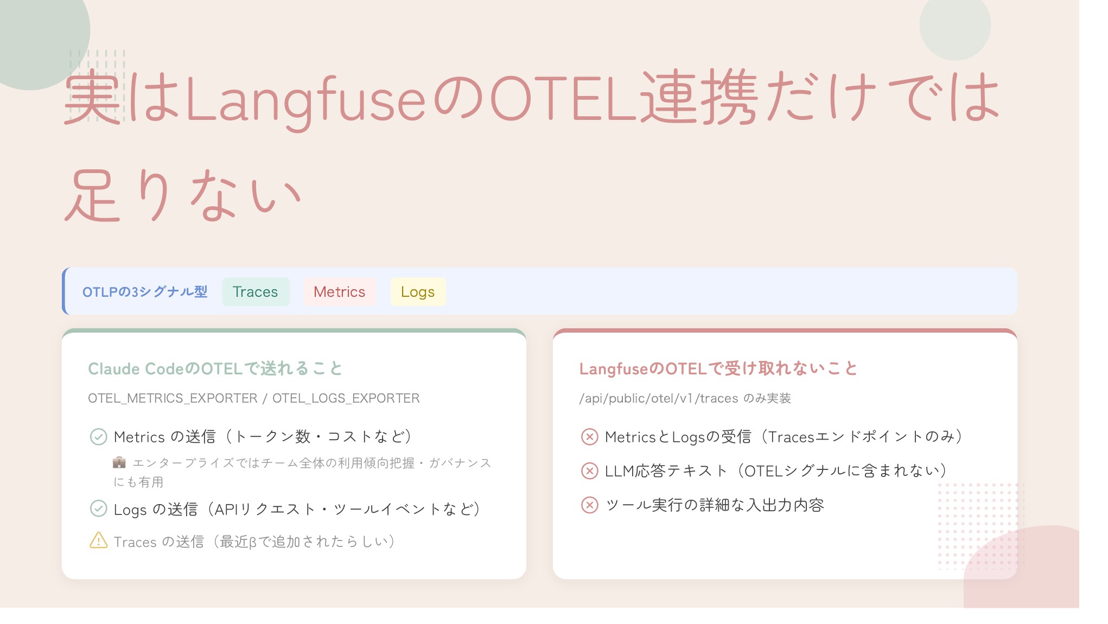The image size is (1108, 624).
Task: Click the OTEL_METRICS_EXPORTER / OTEL_LOGS_EXPORTER text
Action: coord(254,398)
